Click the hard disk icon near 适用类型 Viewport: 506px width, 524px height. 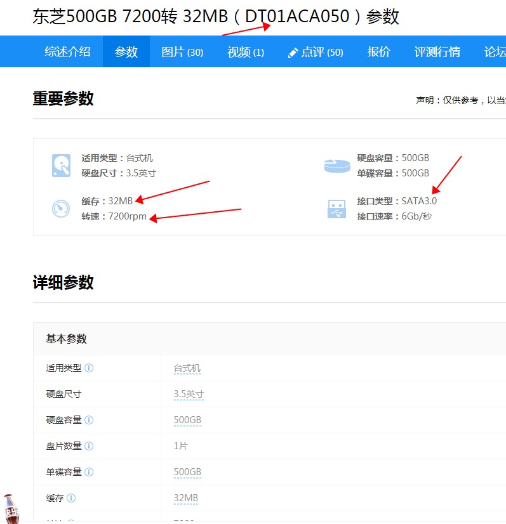61,166
